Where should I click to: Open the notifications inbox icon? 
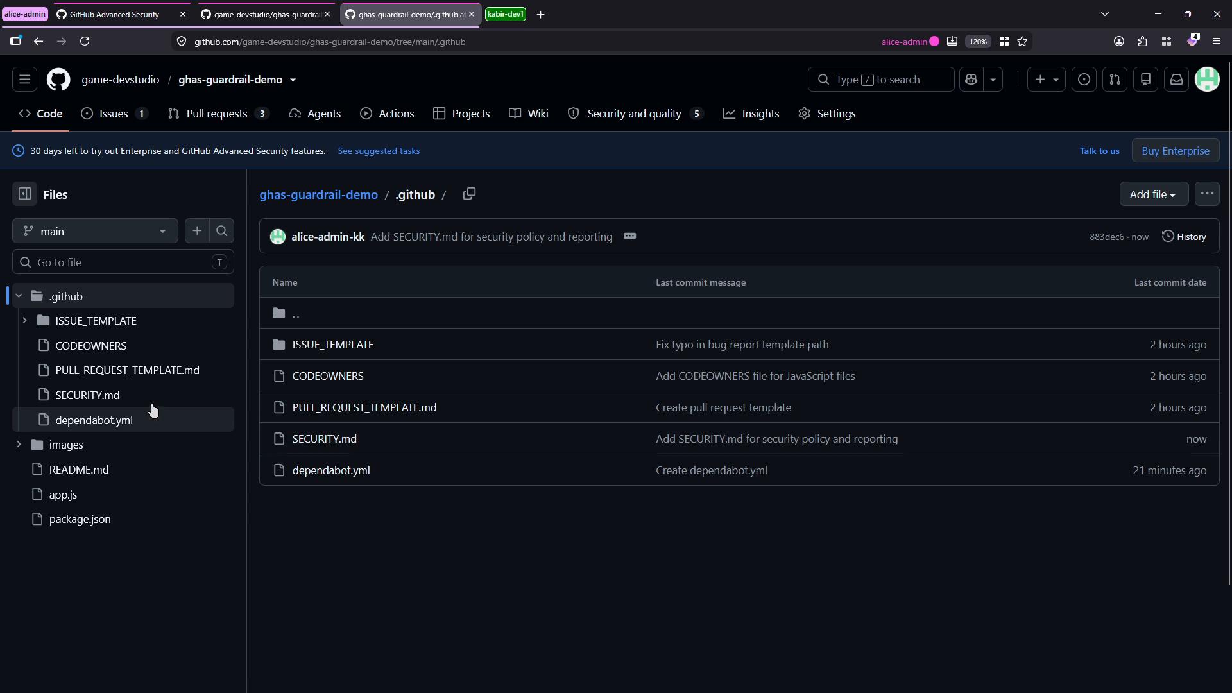(1176, 80)
